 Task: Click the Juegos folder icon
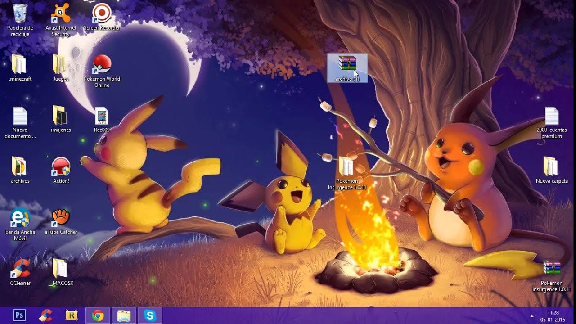pos(61,68)
